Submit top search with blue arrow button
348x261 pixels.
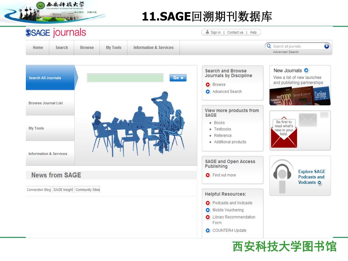pos(327,46)
